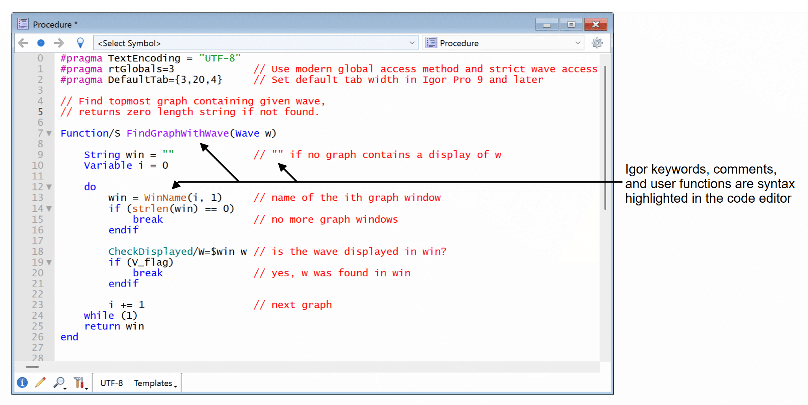The height and width of the screenshot is (405, 808).
Task: Click the pencil write-mode icon
Action: point(40,383)
